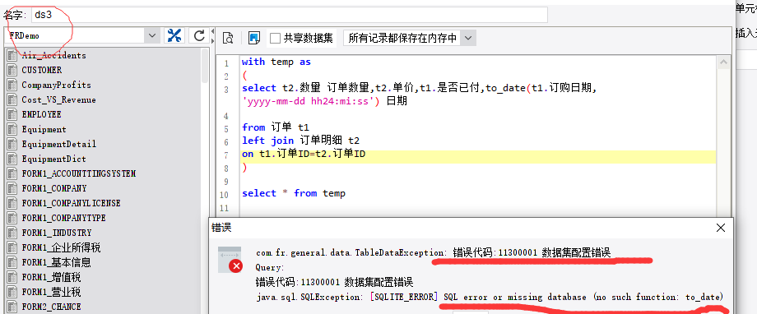Select the FORM1_增值税 table
This screenshot has width=757, height=314.
pos(51,277)
